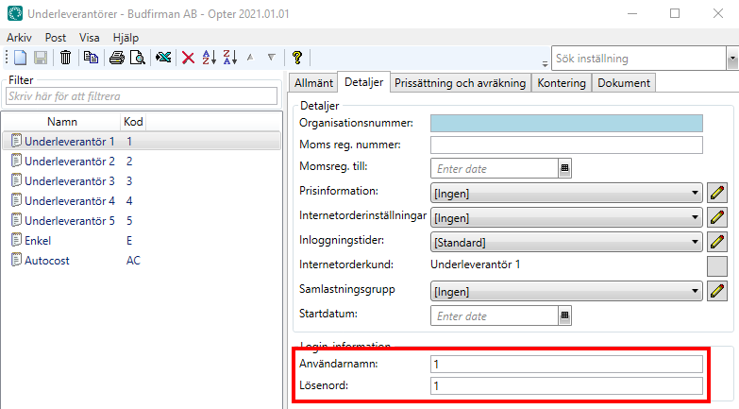Click the Copy icon in the toolbar
Screen dimensions: 739x409
[92, 58]
